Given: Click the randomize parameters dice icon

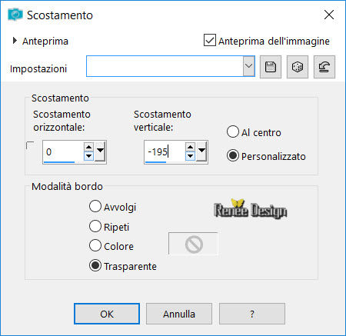Looking at the screenshot, I should tap(298, 67).
